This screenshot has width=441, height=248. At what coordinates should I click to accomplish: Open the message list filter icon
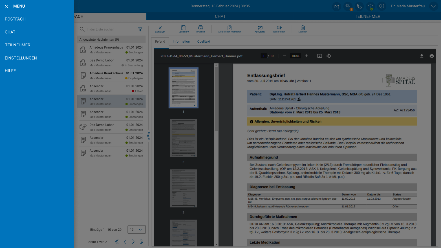pyautogui.click(x=140, y=29)
